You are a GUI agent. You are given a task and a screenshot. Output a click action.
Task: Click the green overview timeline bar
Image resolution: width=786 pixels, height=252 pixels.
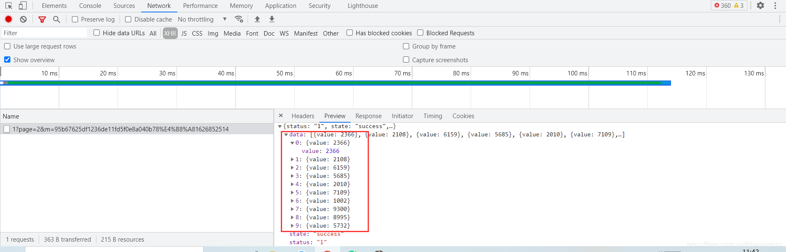pyautogui.click(x=335, y=83)
